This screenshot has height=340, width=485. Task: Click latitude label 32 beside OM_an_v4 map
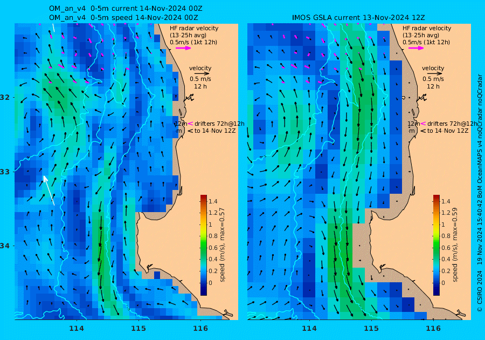coord(5,97)
